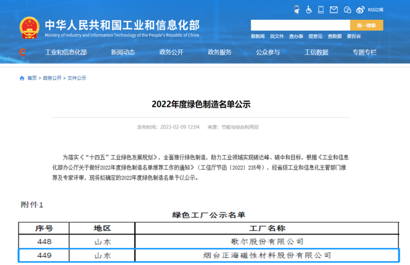This screenshot has width=410, height=265.
Task: Go to 工信数据 in the navigation bar
Action: point(316,52)
